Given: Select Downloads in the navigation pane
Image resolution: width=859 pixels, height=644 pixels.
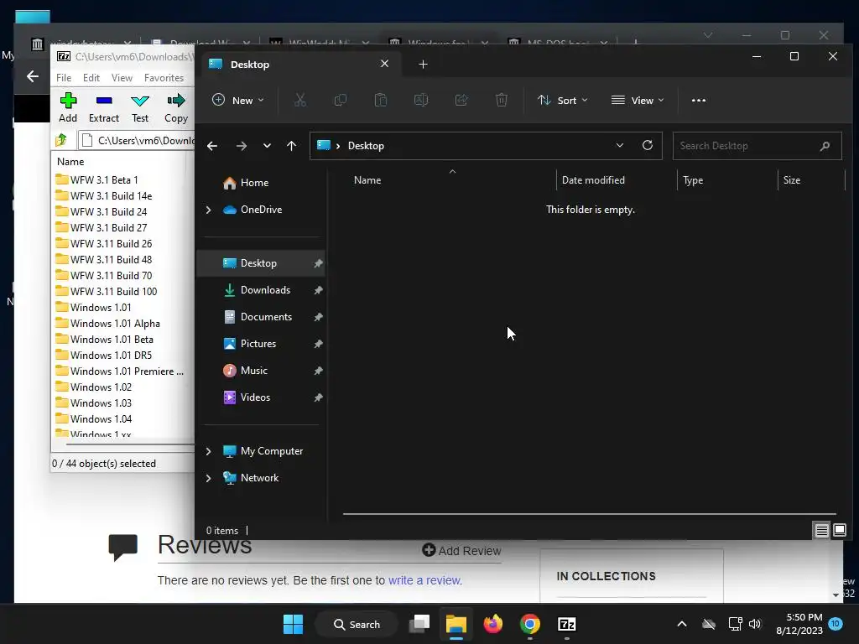Looking at the screenshot, I should [264, 290].
